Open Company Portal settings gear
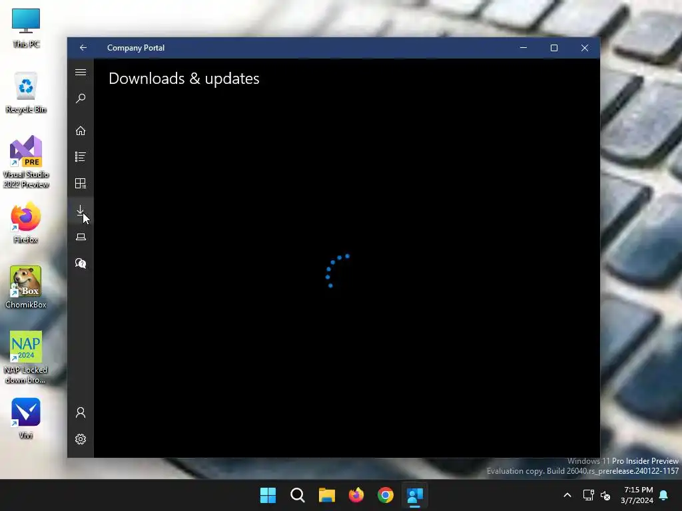This screenshot has width=682, height=511. pos(81,439)
